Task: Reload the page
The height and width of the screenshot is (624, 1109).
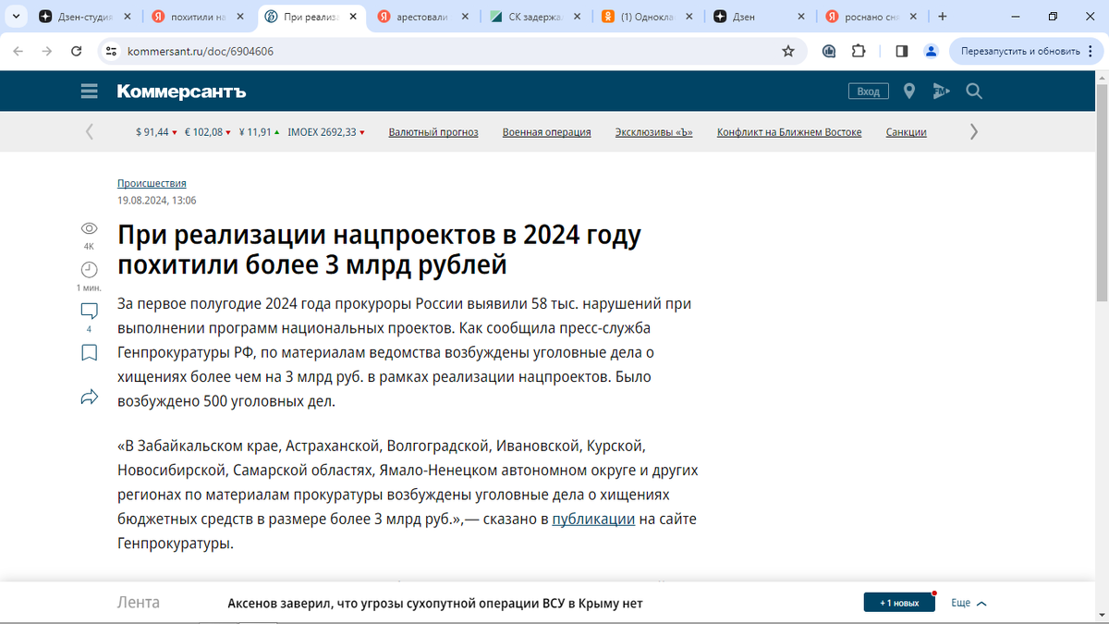Action: [x=77, y=51]
